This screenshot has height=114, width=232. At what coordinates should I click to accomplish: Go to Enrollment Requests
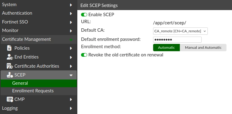click(39, 91)
